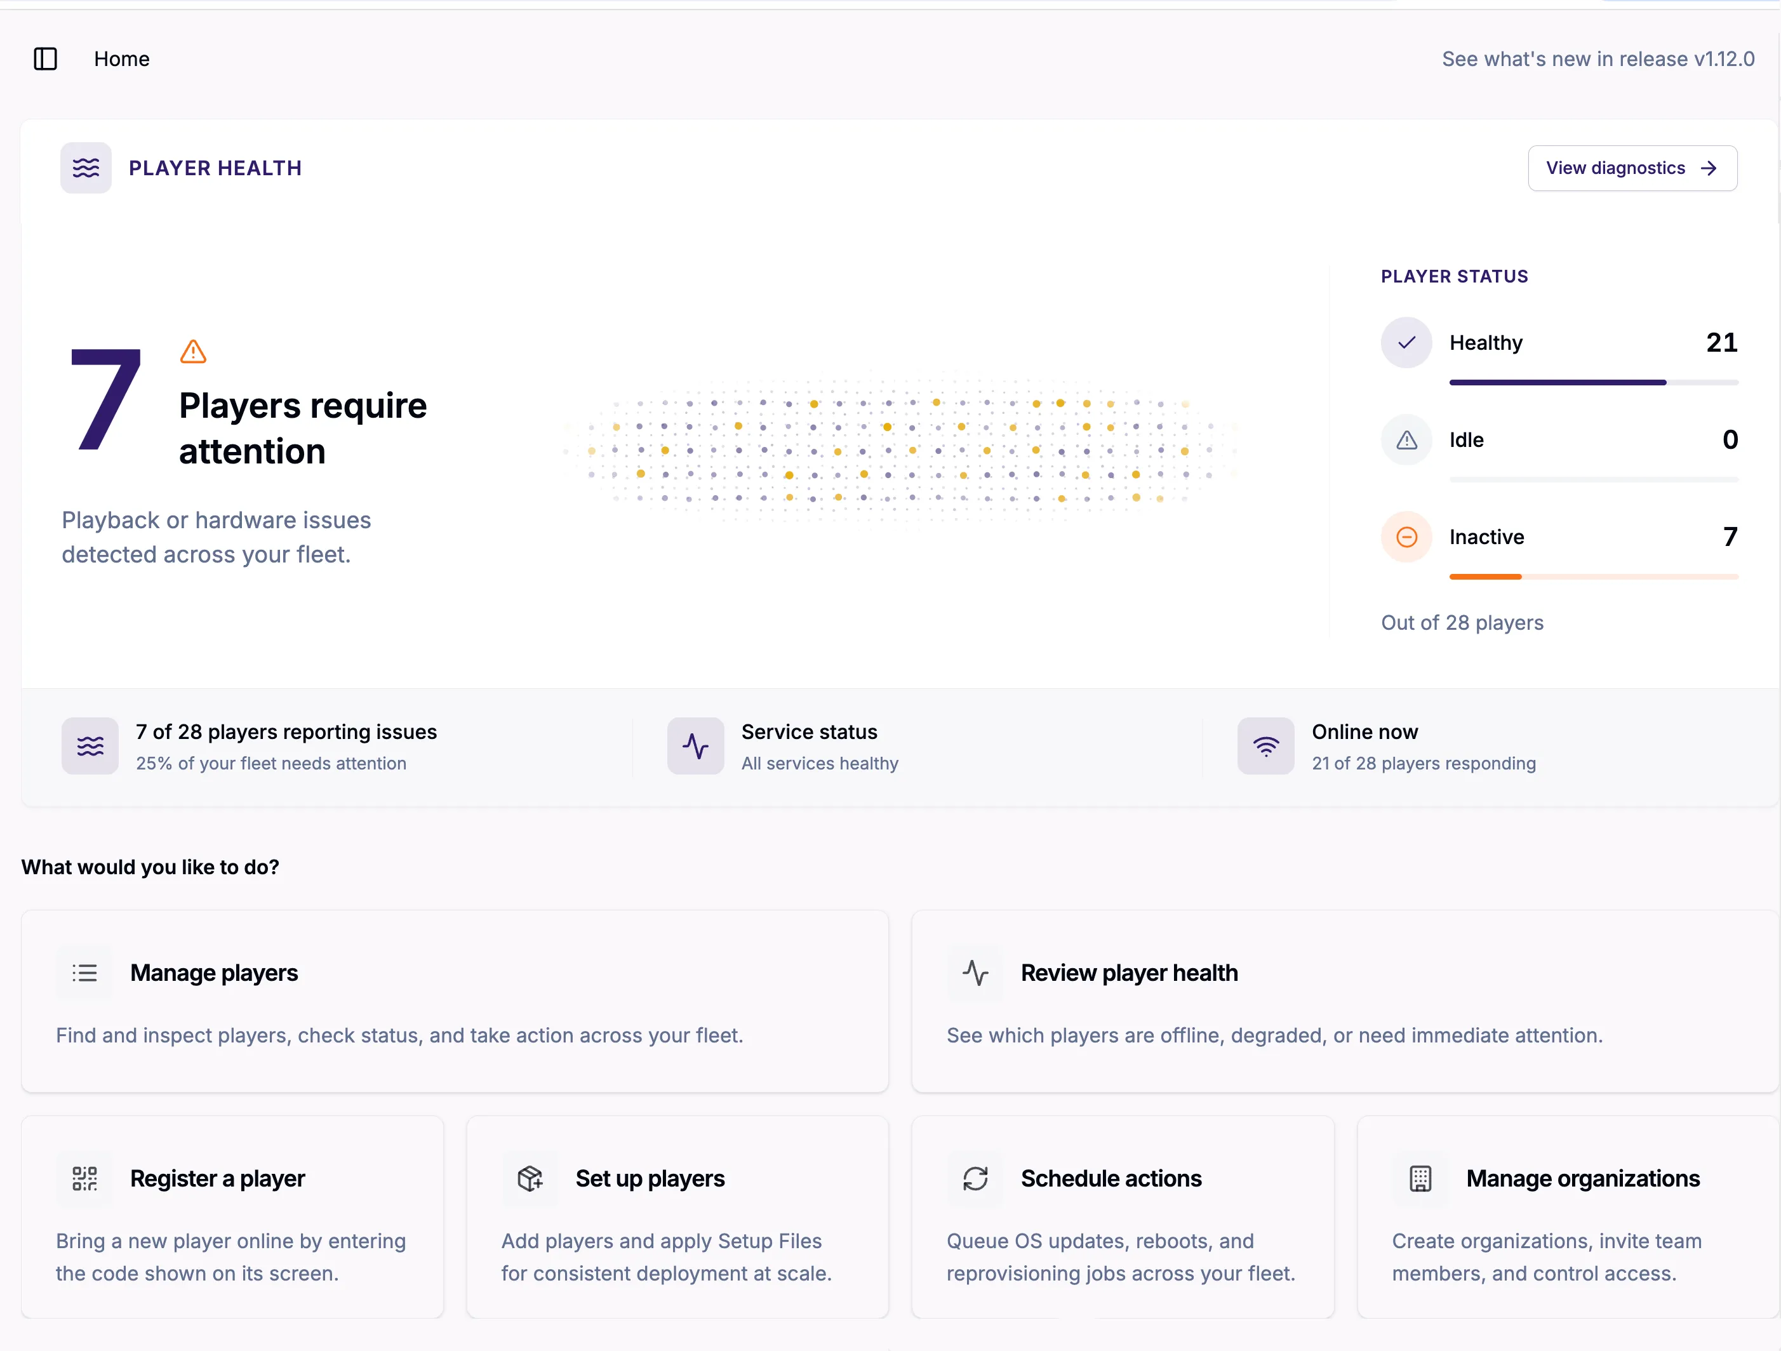
Task: Click the Idle warning triangle icon
Action: click(1406, 439)
